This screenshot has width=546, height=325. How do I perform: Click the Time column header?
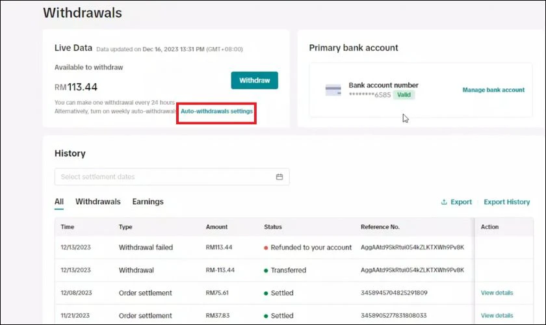[x=68, y=227]
